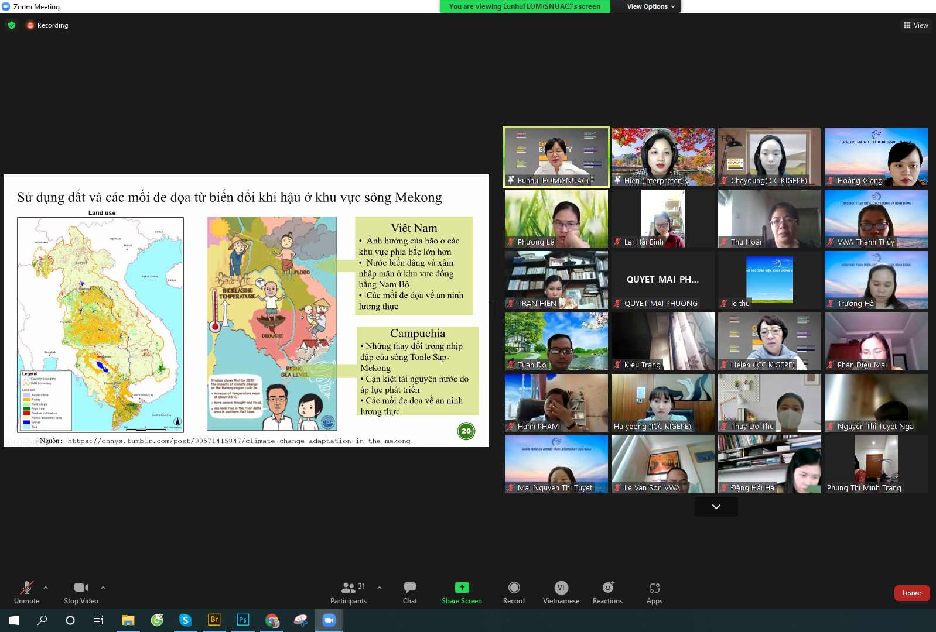Click the green encryption shield icon
Viewport: 936px width, 632px height.
[x=12, y=25]
